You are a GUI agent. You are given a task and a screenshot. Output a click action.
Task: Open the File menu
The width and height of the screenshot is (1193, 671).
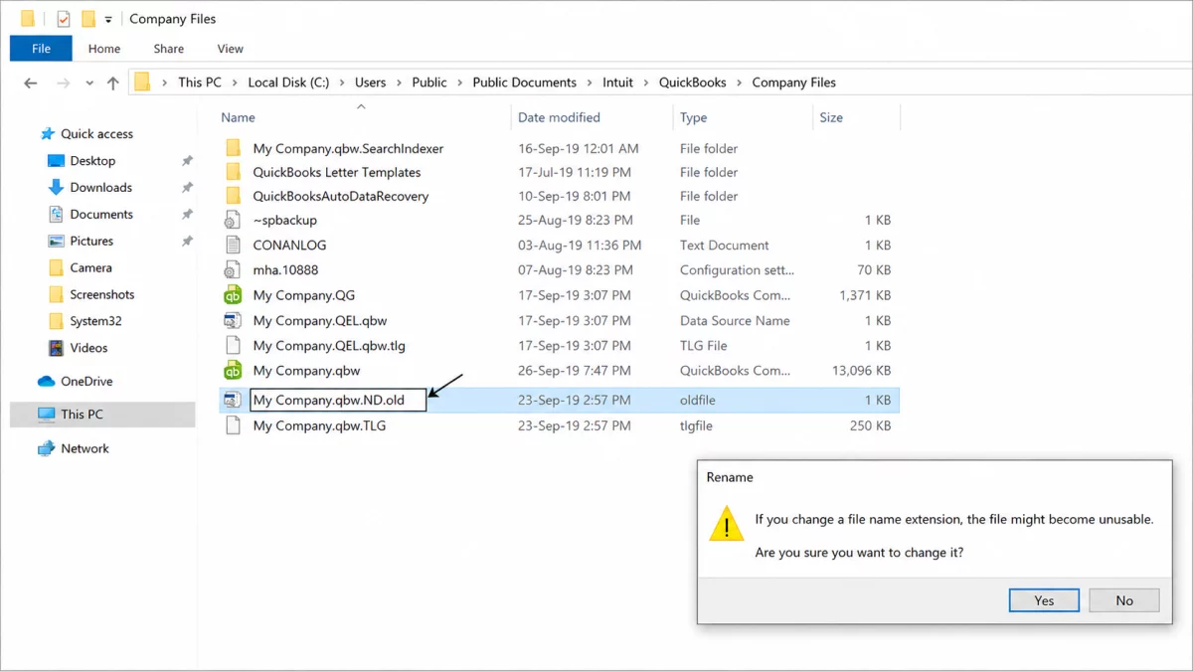[x=41, y=48]
